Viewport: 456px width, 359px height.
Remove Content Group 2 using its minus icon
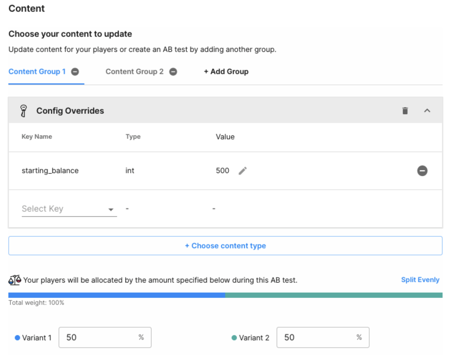tap(173, 72)
